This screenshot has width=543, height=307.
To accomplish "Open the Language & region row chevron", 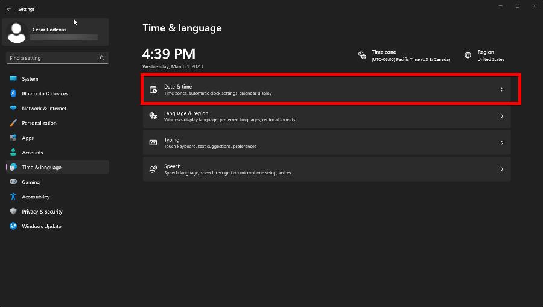I will pyautogui.click(x=502, y=116).
